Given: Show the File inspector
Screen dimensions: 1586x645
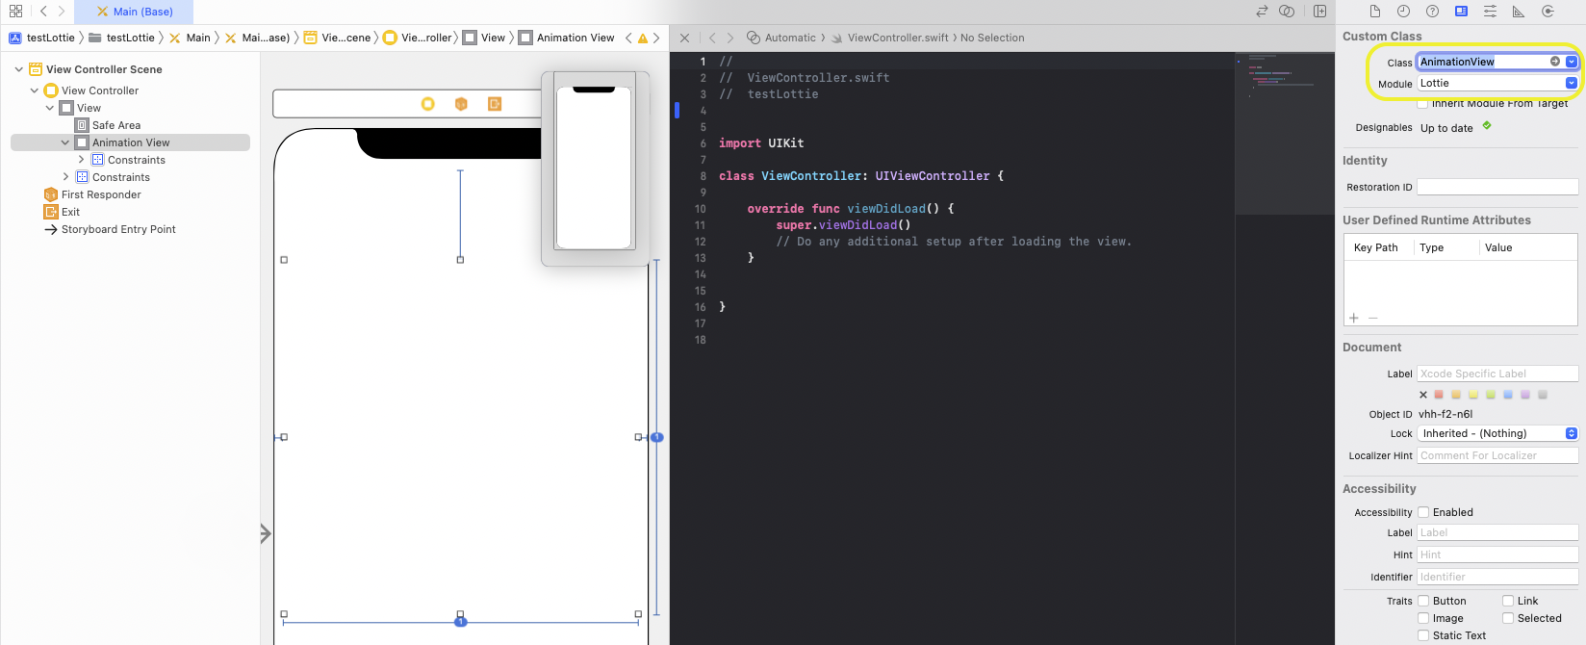Looking at the screenshot, I should [x=1375, y=12].
